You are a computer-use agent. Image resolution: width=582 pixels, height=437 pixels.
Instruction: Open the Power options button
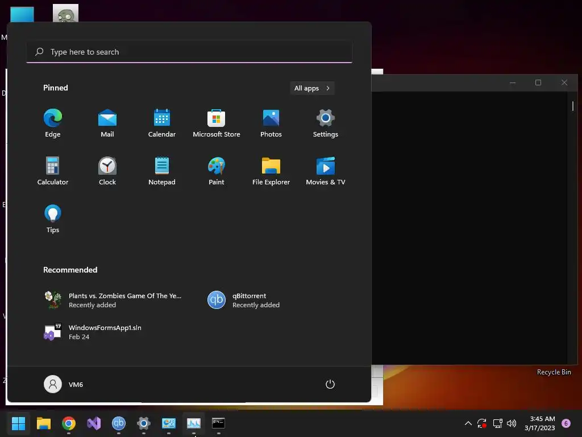(x=330, y=384)
